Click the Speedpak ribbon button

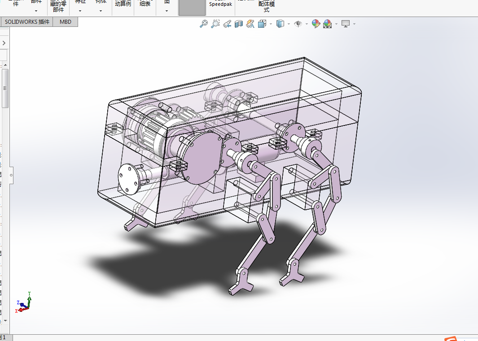coord(221,4)
